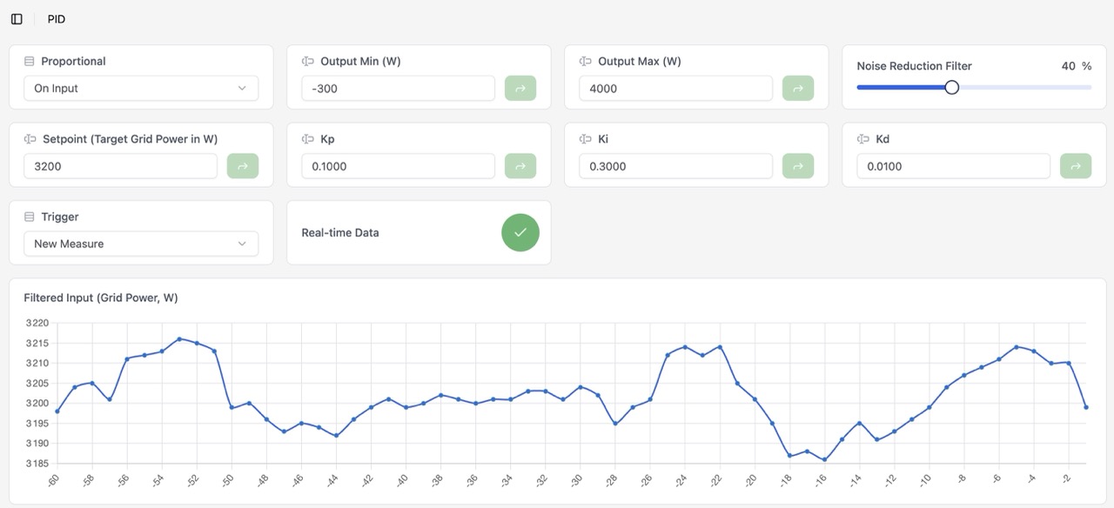The image size is (1114, 508).
Task: Apply the Setpoint value arrow button
Action: point(243,166)
